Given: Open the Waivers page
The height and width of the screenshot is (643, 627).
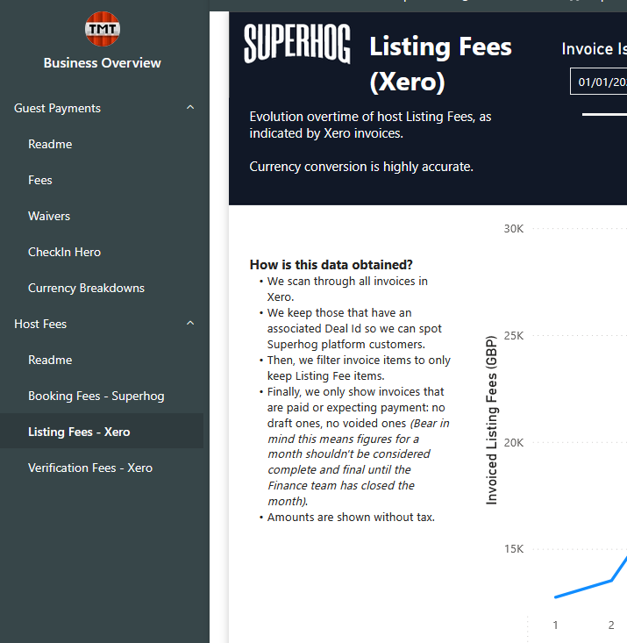Looking at the screenshot, I should [x=49, y=216].
